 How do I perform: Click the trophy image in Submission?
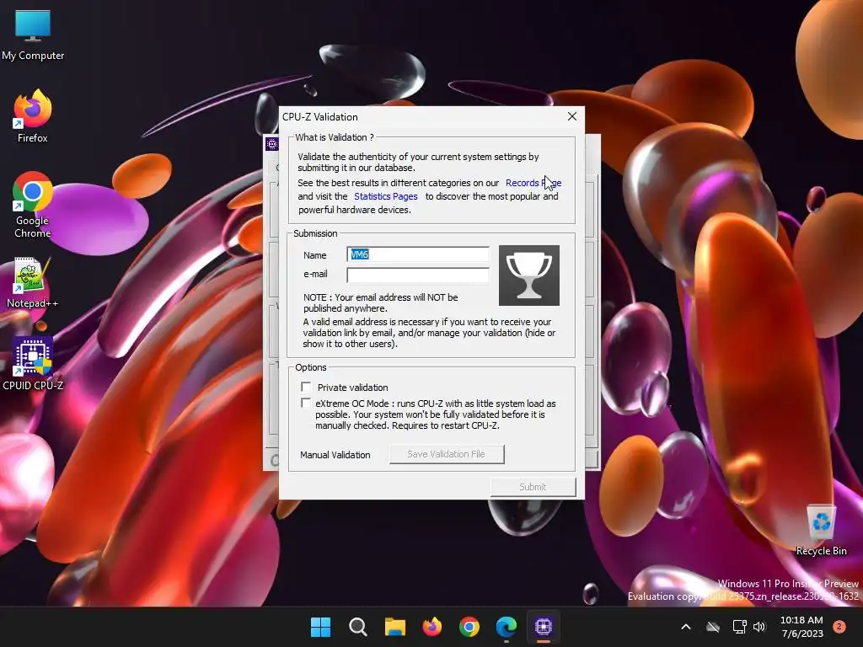coord(529,275)
